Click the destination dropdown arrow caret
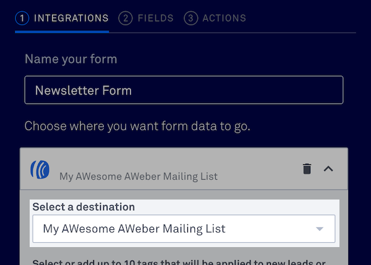 tap(320, 229)
